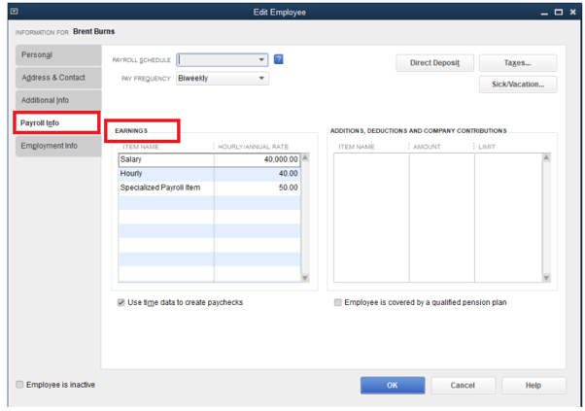Select the Specialized Payroll Item row
Screen dimensions: 585x411
pyautogui.click(x=161, y=188)
